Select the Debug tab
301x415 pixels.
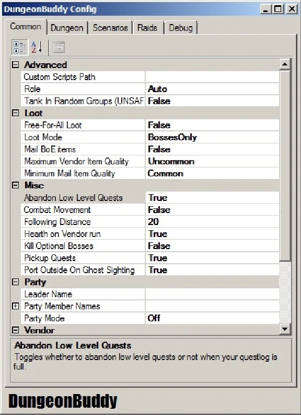181,28
